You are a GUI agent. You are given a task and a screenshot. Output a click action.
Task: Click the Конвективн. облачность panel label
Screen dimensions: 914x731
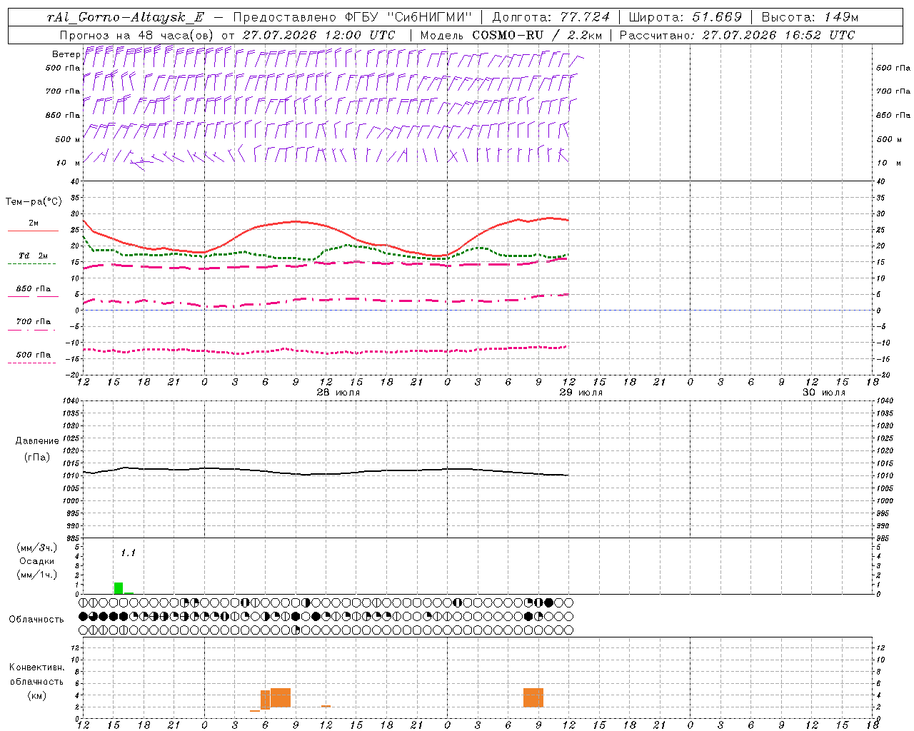[x=37, y=681]
